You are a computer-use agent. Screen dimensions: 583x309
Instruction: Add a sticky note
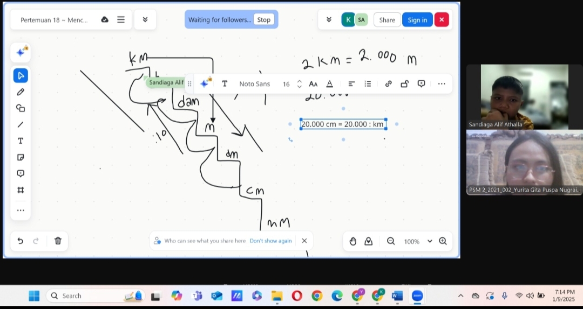pyautogui.click(x=21, y=157)
